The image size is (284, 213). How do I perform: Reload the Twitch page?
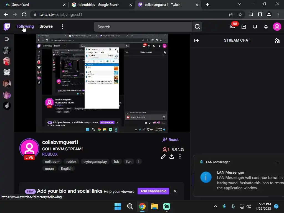point(24,14)
